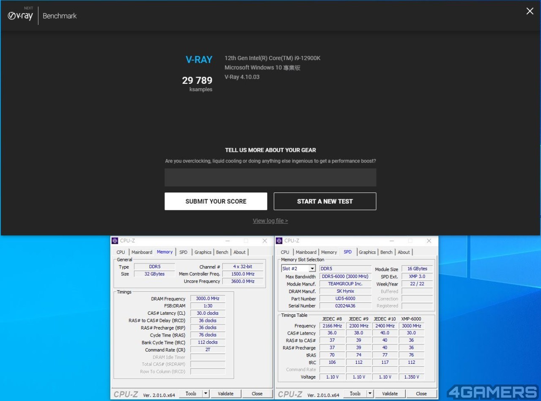
Task: Click the CPU-Z icon in Memory window title
Action: (115, 241)
